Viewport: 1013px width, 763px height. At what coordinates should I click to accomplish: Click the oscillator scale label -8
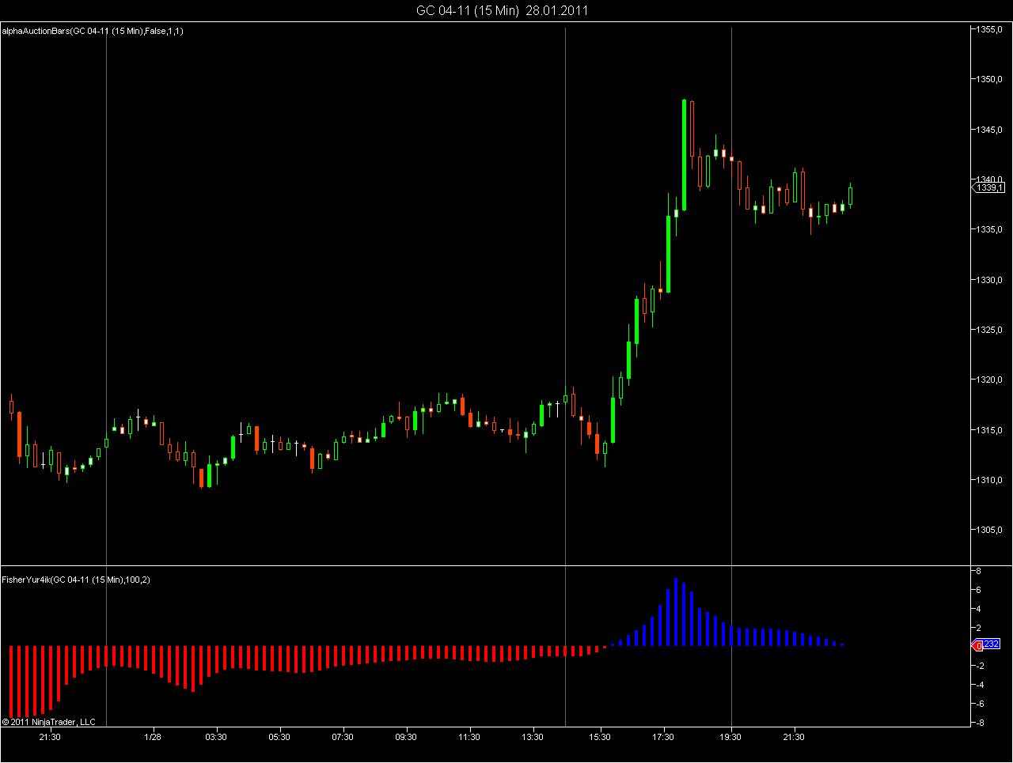pos(981,723)
